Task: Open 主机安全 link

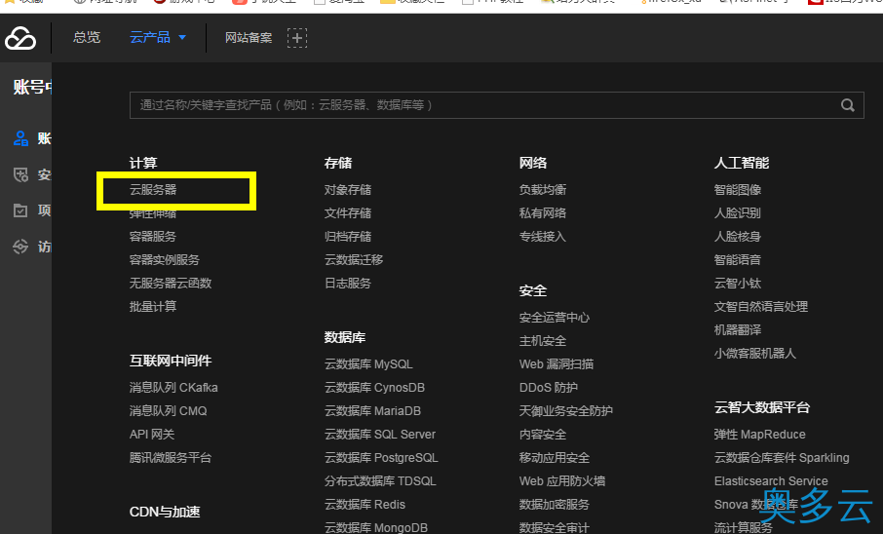Action: click(x=543, y=341)
